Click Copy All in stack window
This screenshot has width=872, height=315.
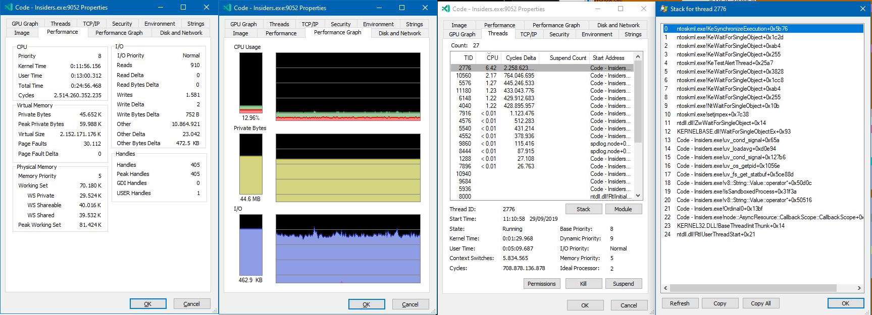(x=761, y=303)
